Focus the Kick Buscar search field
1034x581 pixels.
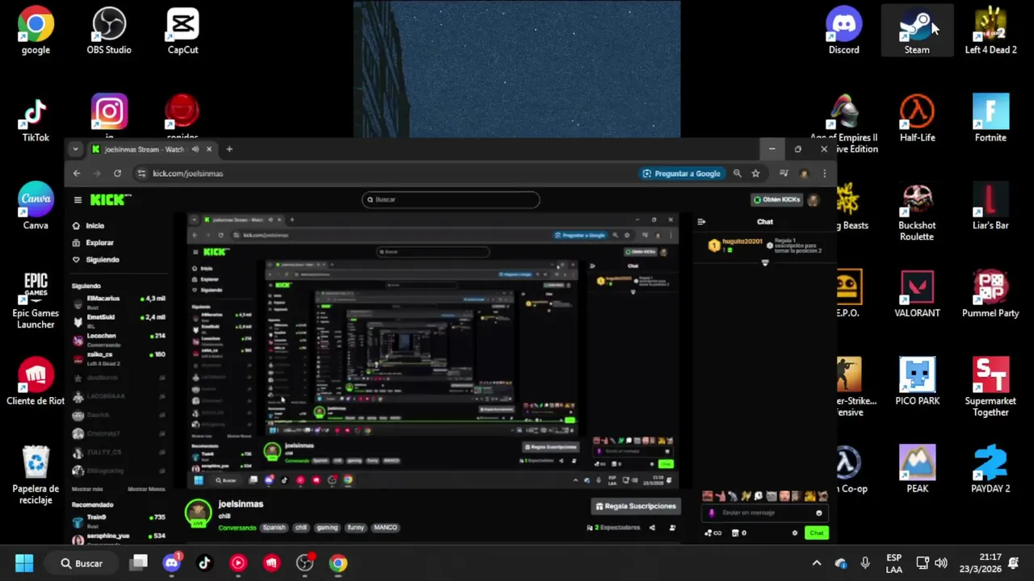point(450,199)
